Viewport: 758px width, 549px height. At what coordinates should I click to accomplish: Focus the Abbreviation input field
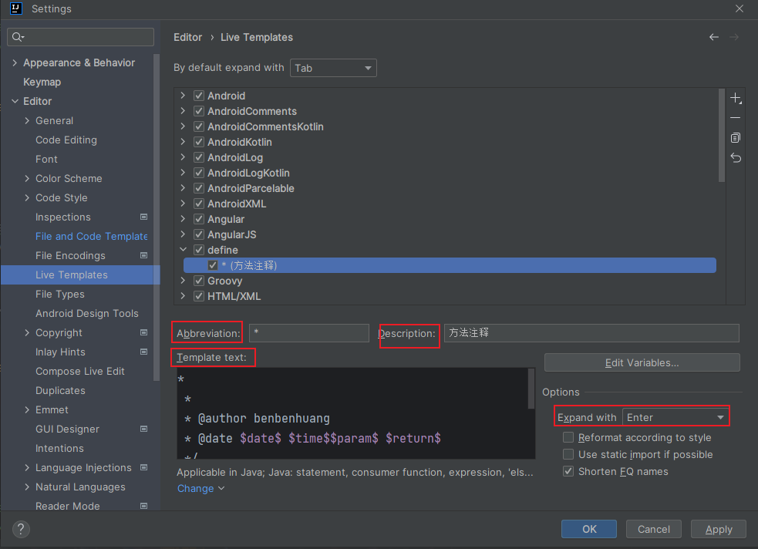pos(309,333)
